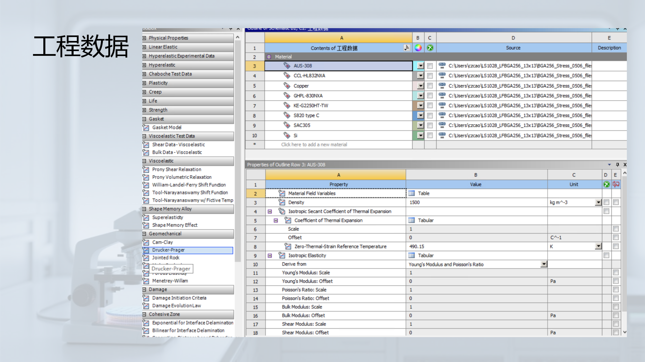This screenshot has height=362, width=645.
Task: Expand the Physical Properties toolbox group
Action: (x=144, y=38)
